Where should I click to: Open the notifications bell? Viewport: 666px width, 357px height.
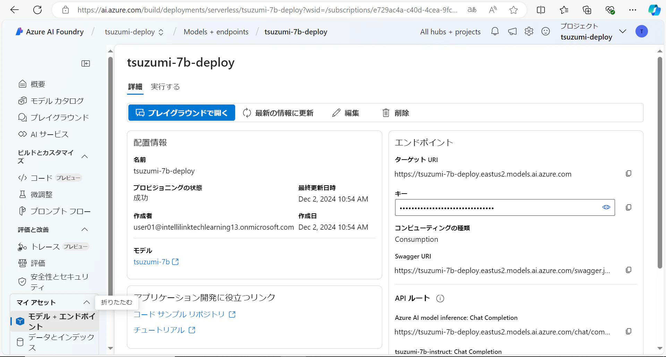[x=495, y=32]
